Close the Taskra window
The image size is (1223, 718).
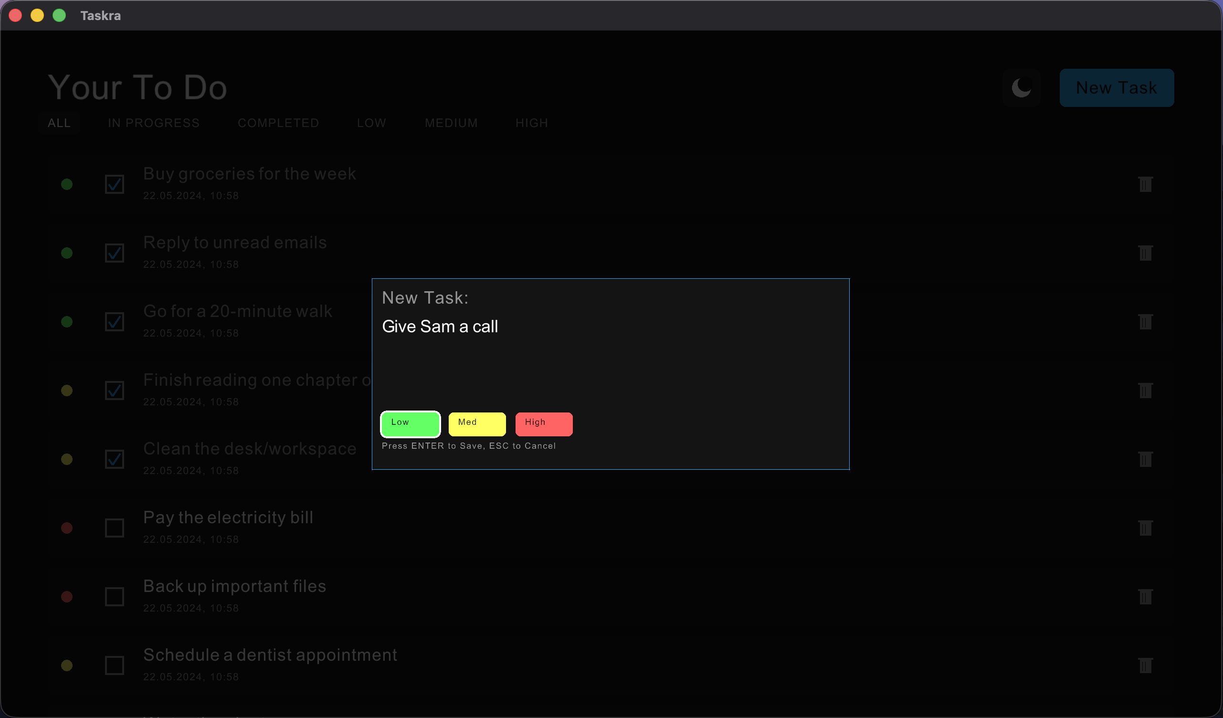pos(16,16)
